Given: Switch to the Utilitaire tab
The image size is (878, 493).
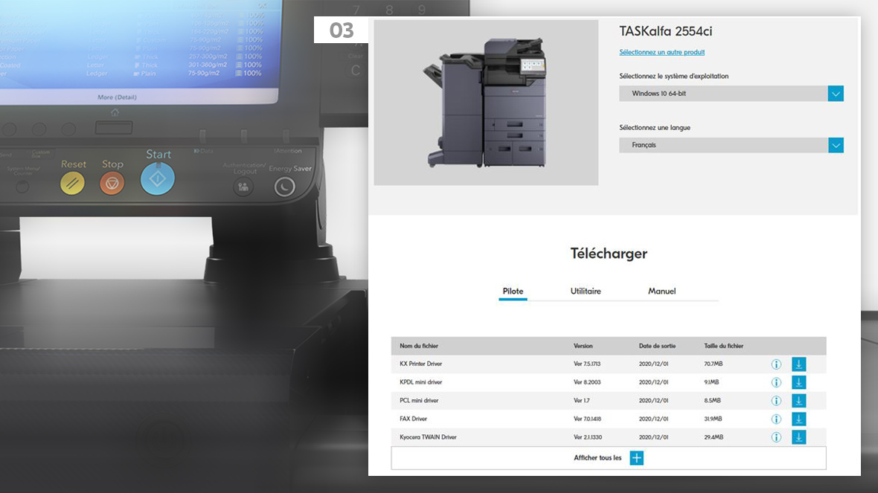Looking at the screenshot, I should 586,291.
